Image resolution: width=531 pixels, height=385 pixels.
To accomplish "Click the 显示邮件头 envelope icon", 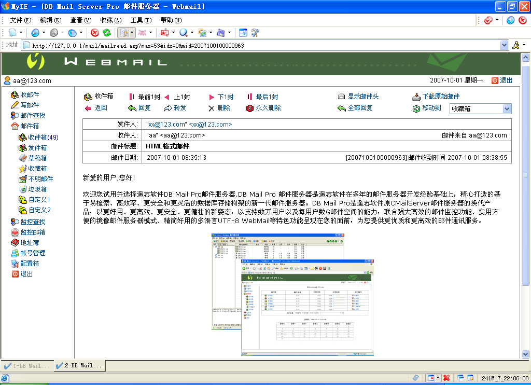I will [x=341, y=97].
